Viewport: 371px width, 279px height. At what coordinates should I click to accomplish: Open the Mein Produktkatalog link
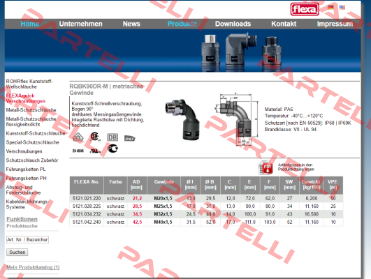33,267
